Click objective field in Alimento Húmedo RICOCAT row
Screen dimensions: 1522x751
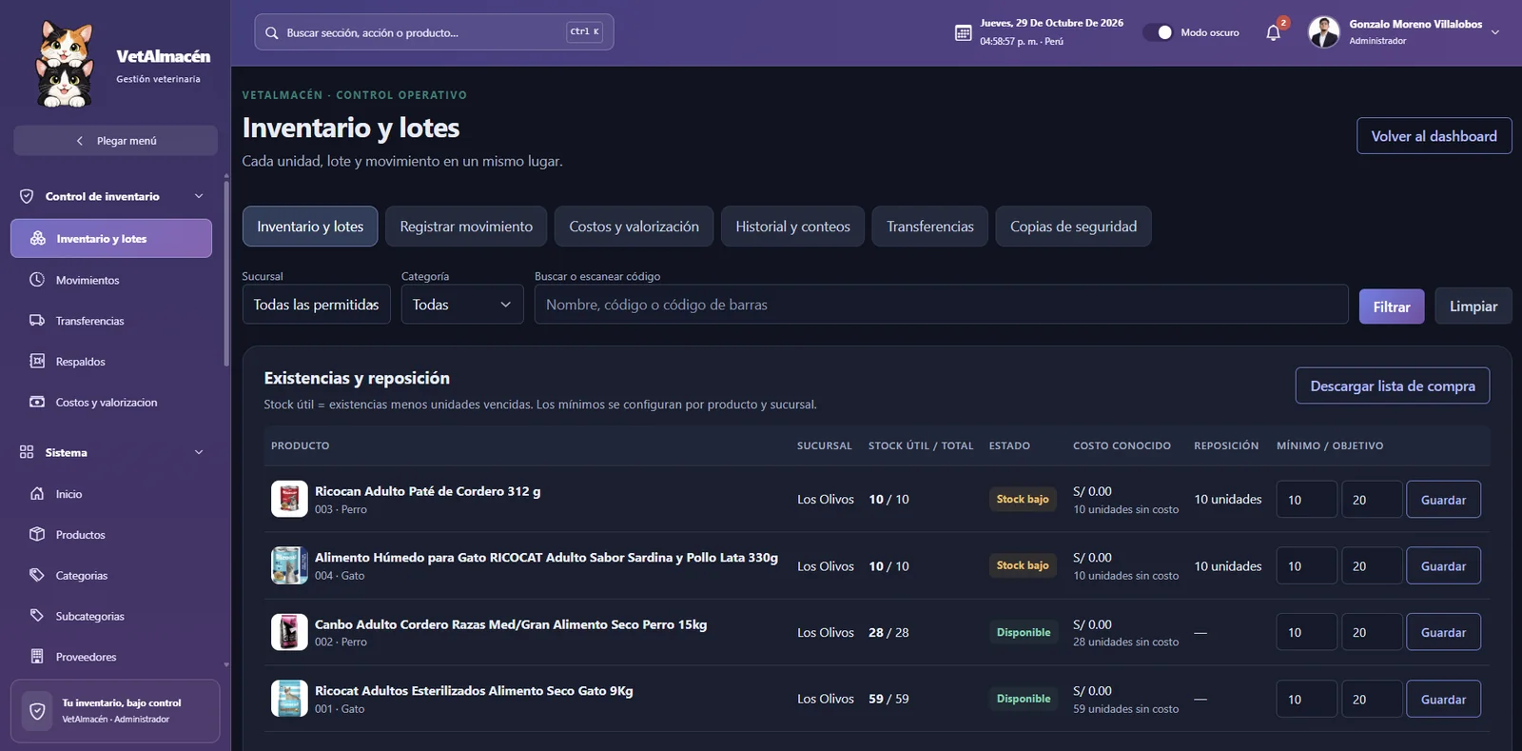coord(1372,565)
